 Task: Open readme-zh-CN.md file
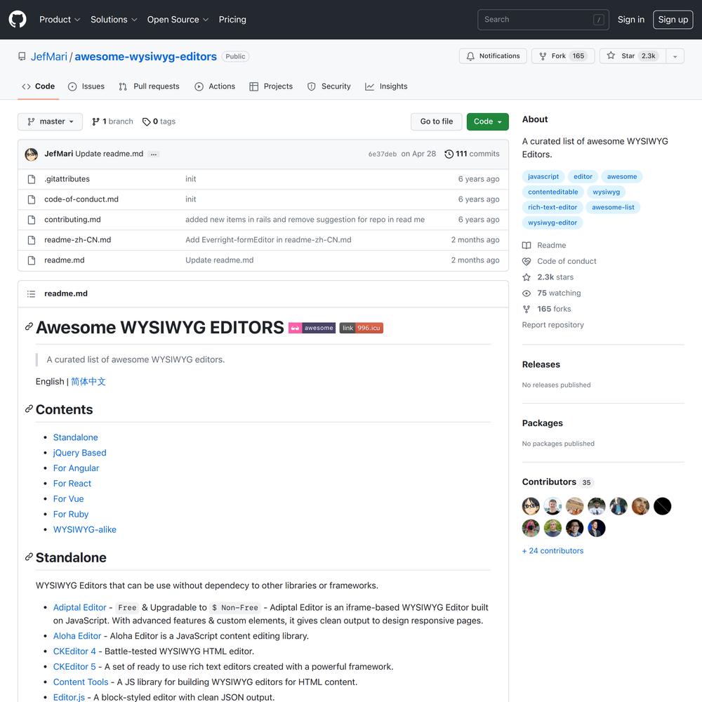point(77,240)
